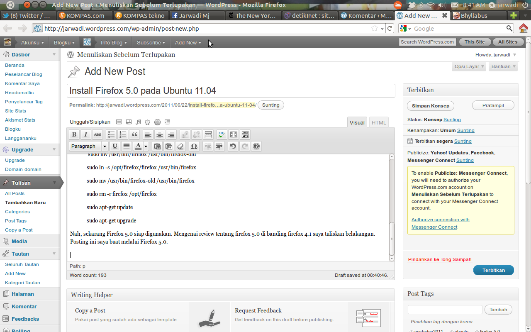Toggle bold formatting

pyautogui.click(x=74, y=134)
